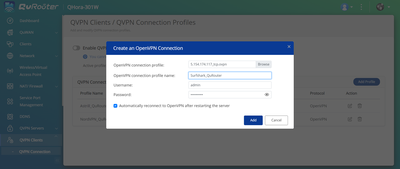Toggle automatically reconnect to OpenVPN checkbox
The image size is (400, 169).
click(115, 106)
